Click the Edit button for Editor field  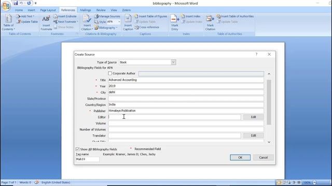click(254, 117)
